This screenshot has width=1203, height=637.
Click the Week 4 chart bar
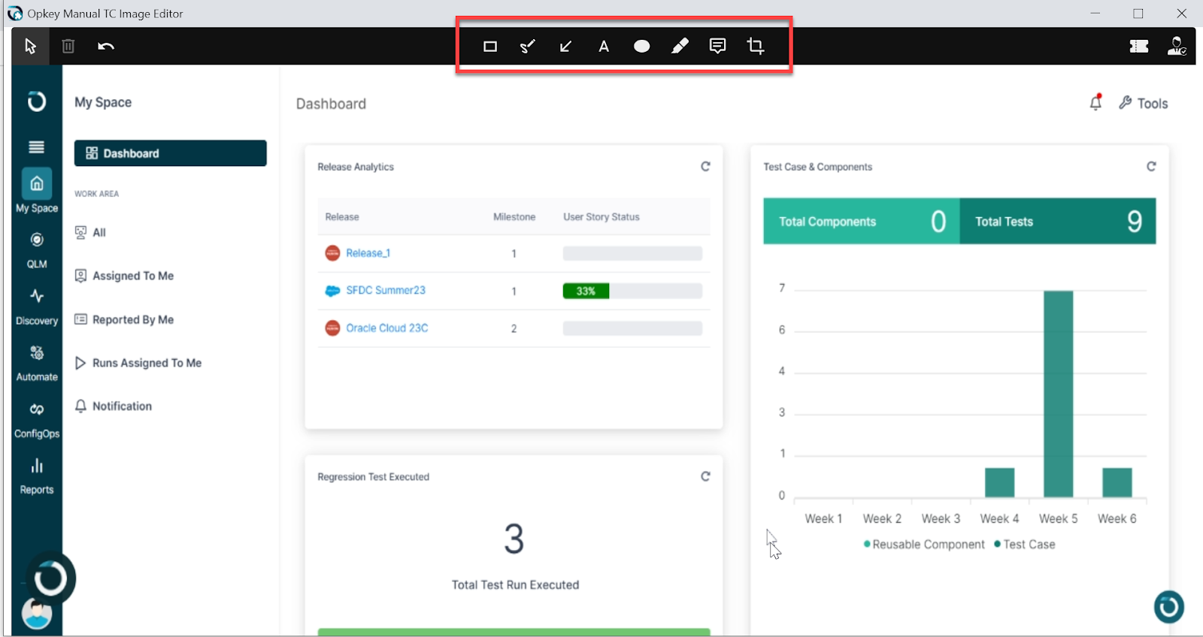(1000, 483)
